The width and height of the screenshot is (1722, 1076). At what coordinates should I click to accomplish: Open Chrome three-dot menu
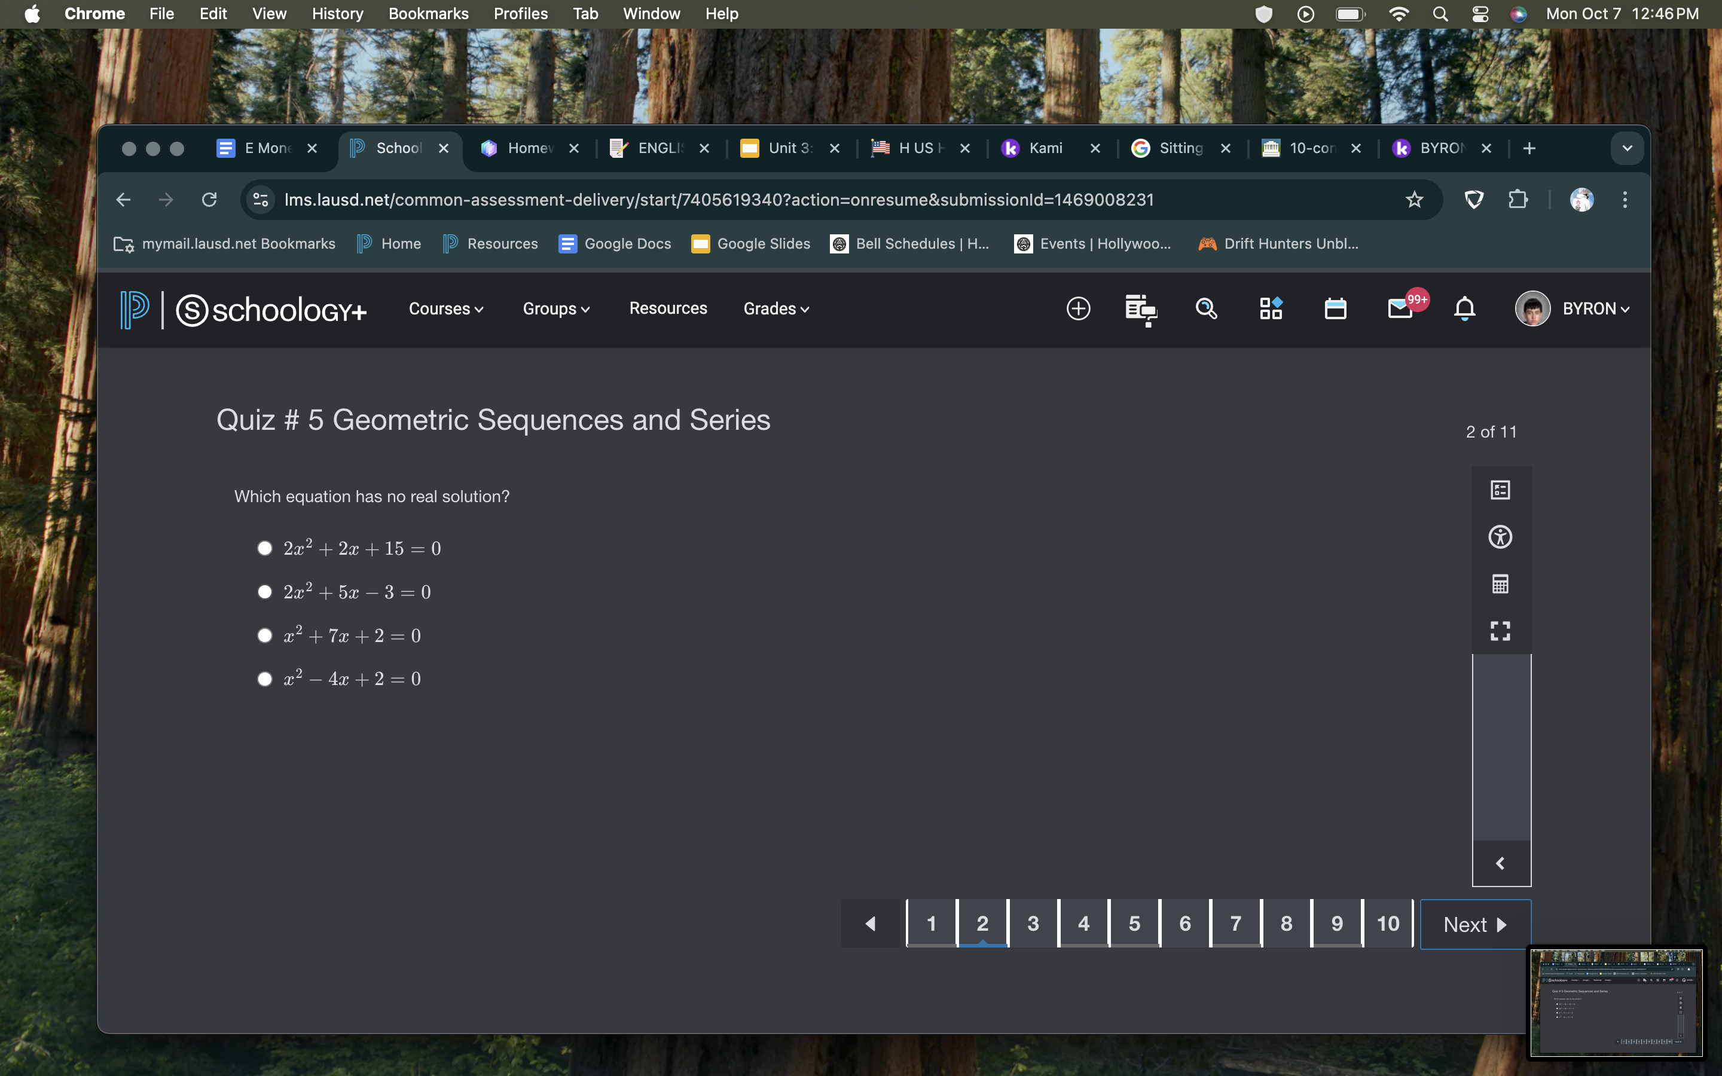(x=1625, y=200)
